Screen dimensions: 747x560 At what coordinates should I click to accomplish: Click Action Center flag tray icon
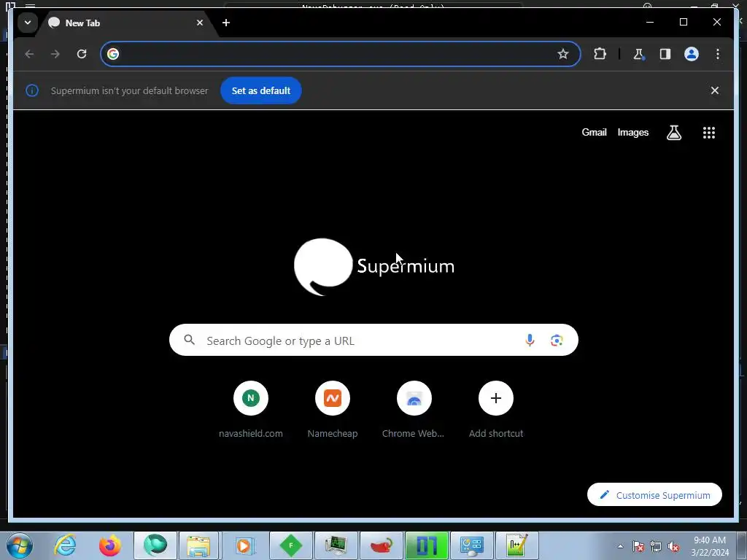click(x=638, y=546)
